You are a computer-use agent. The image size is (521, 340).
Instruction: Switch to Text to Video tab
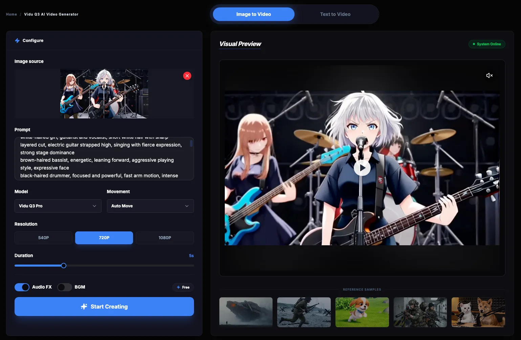(335, 14)
